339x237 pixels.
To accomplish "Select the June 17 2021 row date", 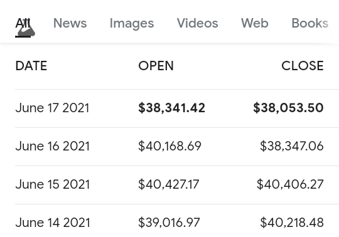I will pyautogui.click(x=52, y=108).
